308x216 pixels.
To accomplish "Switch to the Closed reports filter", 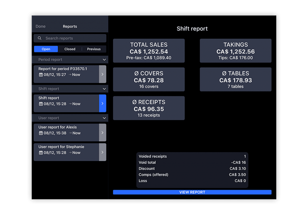I will [70, 49].
